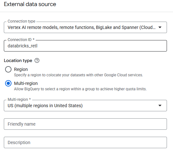
Task: Click the Friendly name input field
Action: tap(85, 124)
